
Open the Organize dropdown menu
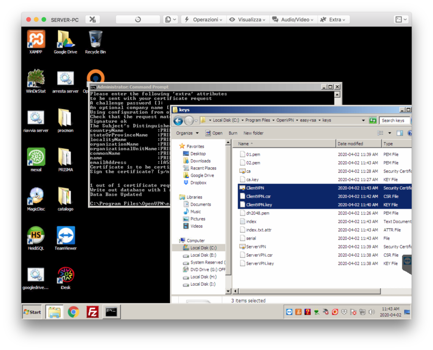click(x=187, y=133)
